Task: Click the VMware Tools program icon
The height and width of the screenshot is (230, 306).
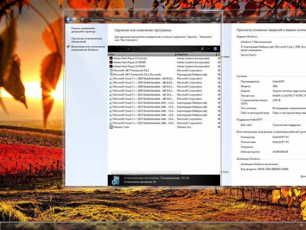Action: [111, 127]
